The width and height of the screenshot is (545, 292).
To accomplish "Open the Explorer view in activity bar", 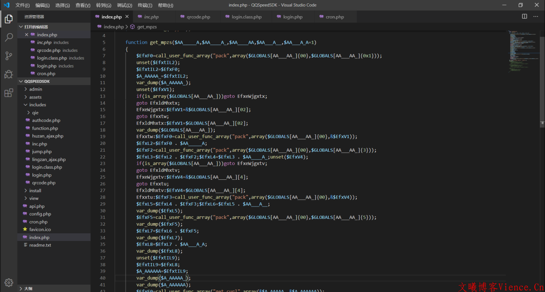I will pos(9,19).
